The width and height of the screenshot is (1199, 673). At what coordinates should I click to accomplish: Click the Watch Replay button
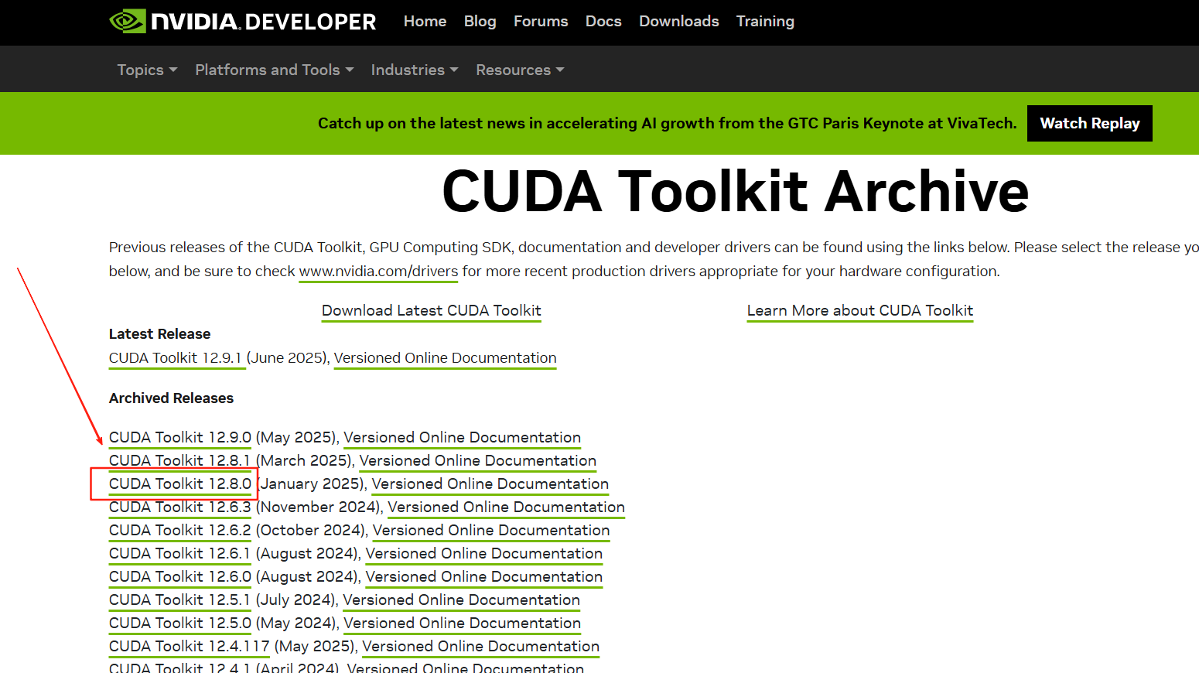pyautogui.click(x=1089, y=123)
